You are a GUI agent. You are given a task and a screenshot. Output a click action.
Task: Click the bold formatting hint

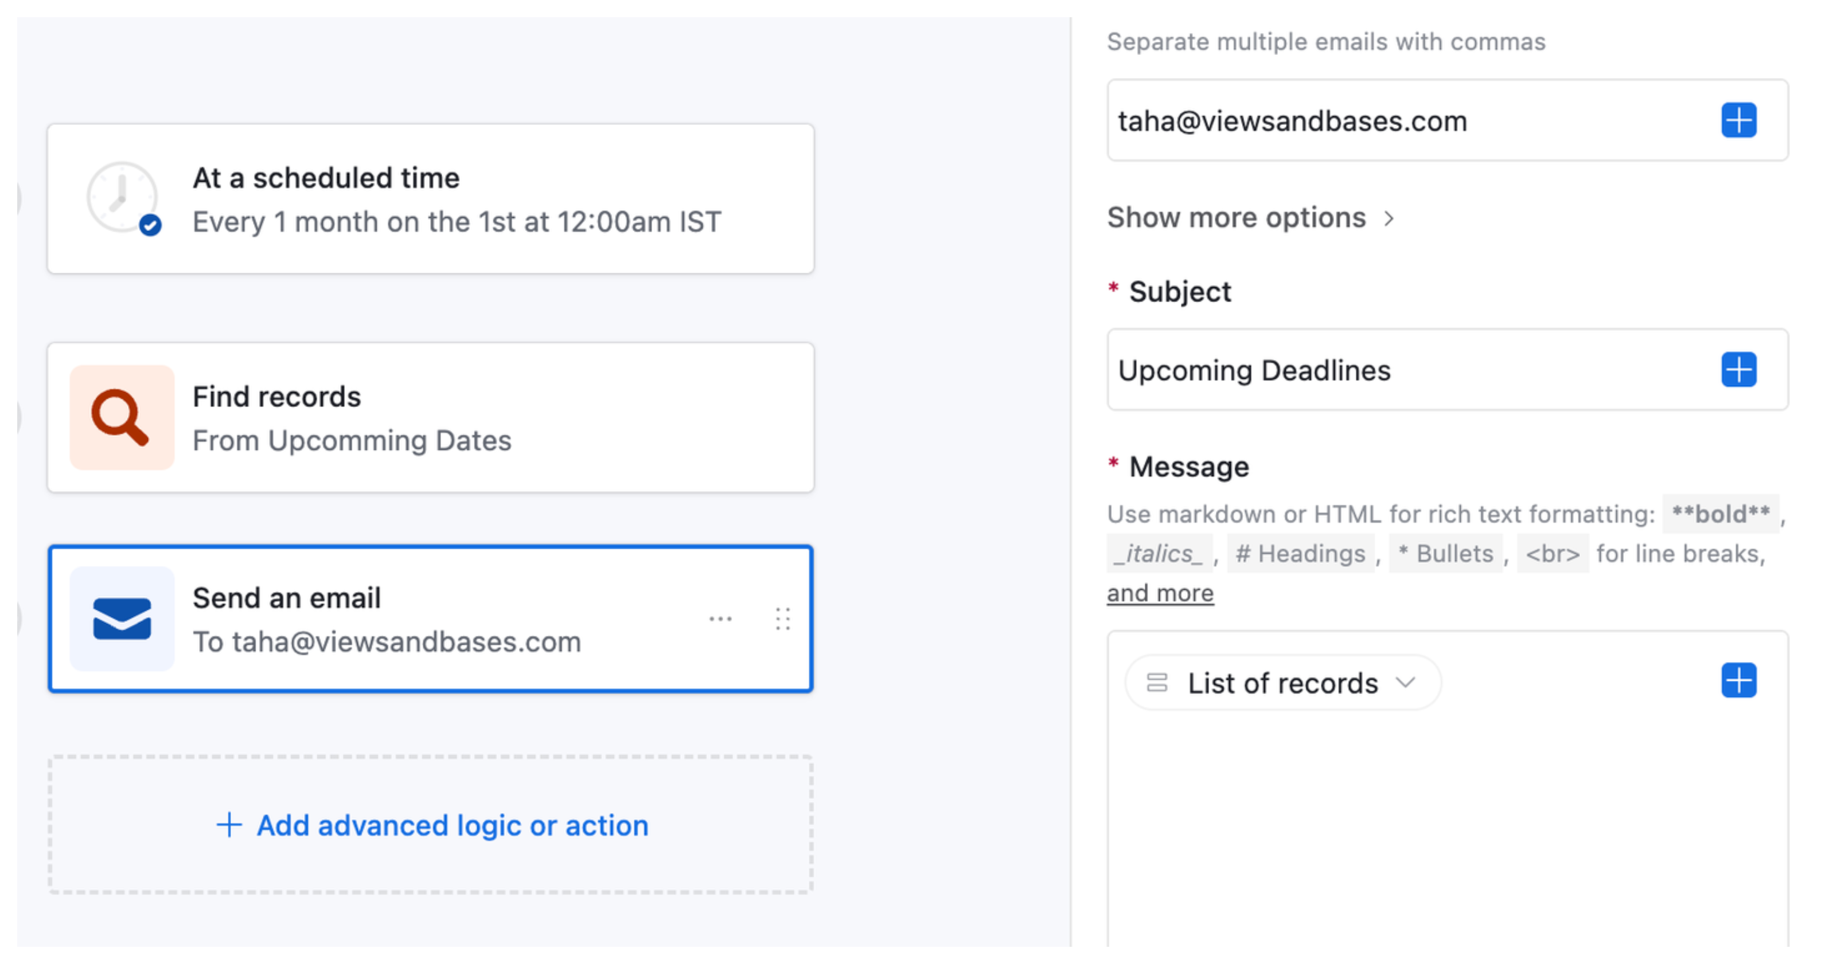(1721, 514)
